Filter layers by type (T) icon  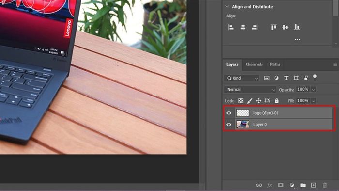click(286, 78)
